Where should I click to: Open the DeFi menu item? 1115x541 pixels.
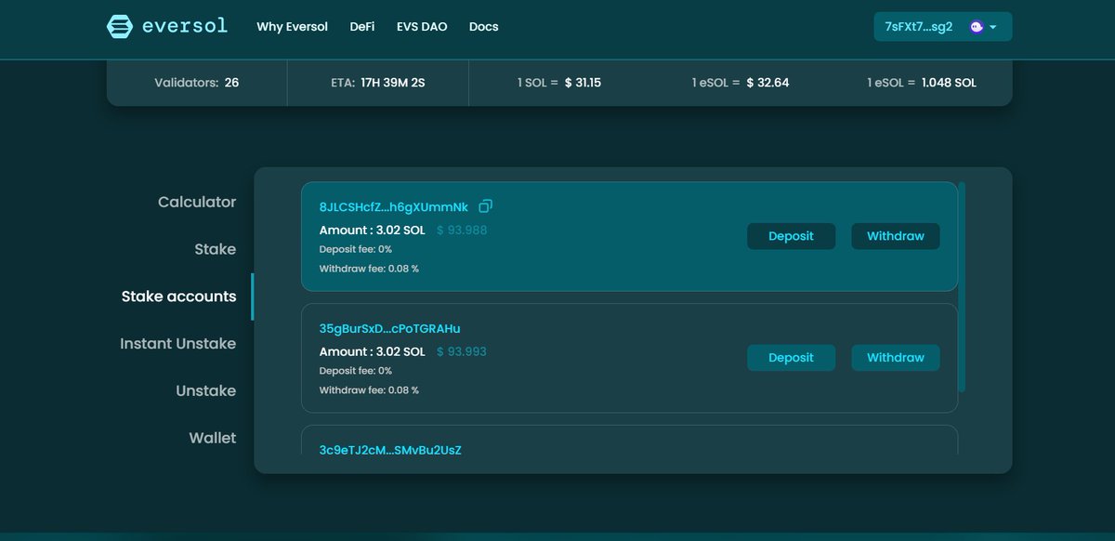pos(362,27)
